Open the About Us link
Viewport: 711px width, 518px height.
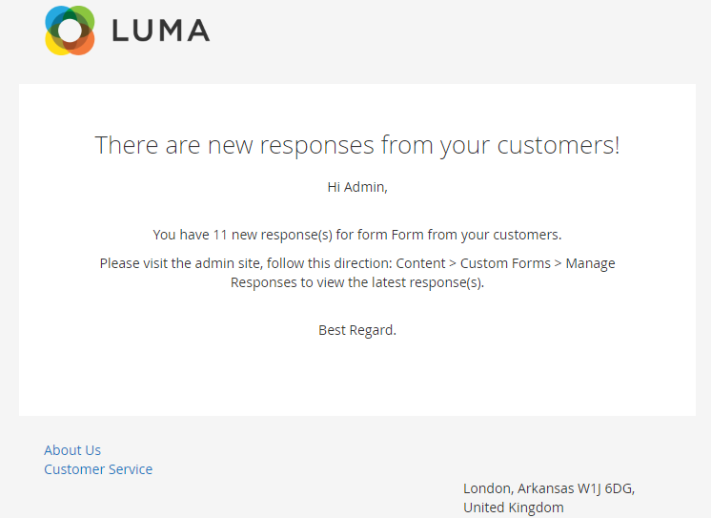point(72,450)
